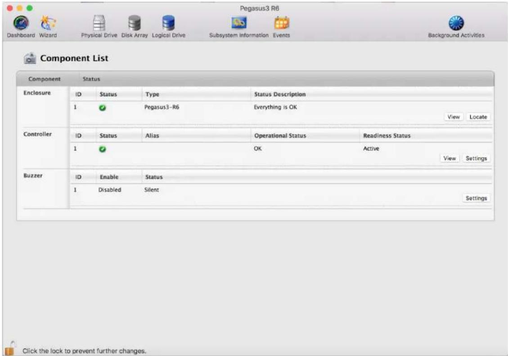Viewport: 508px width, 356px height.
Task: Open the Logical Drive section
Action: point(168,26)
